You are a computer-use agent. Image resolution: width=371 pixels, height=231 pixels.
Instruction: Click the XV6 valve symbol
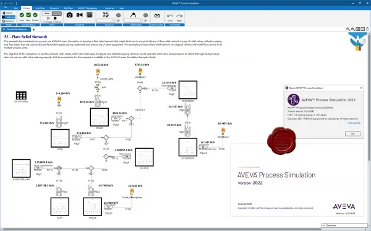click(x=97, y=88)
